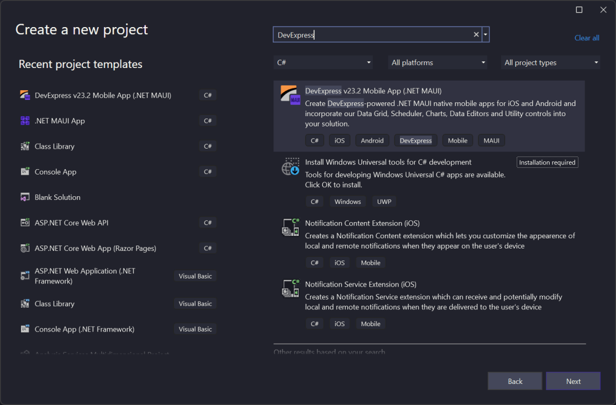Click the Blank Solution icon in recent list

25,197
